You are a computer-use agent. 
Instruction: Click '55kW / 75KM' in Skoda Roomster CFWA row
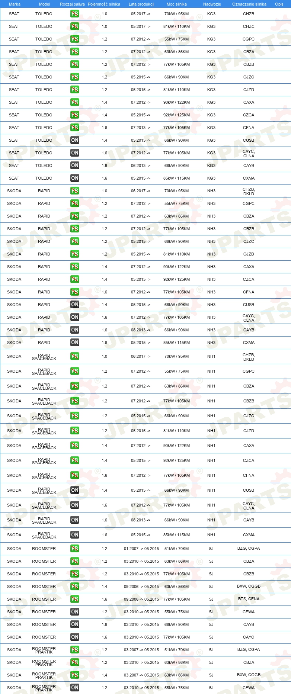[x=177, y=612]
